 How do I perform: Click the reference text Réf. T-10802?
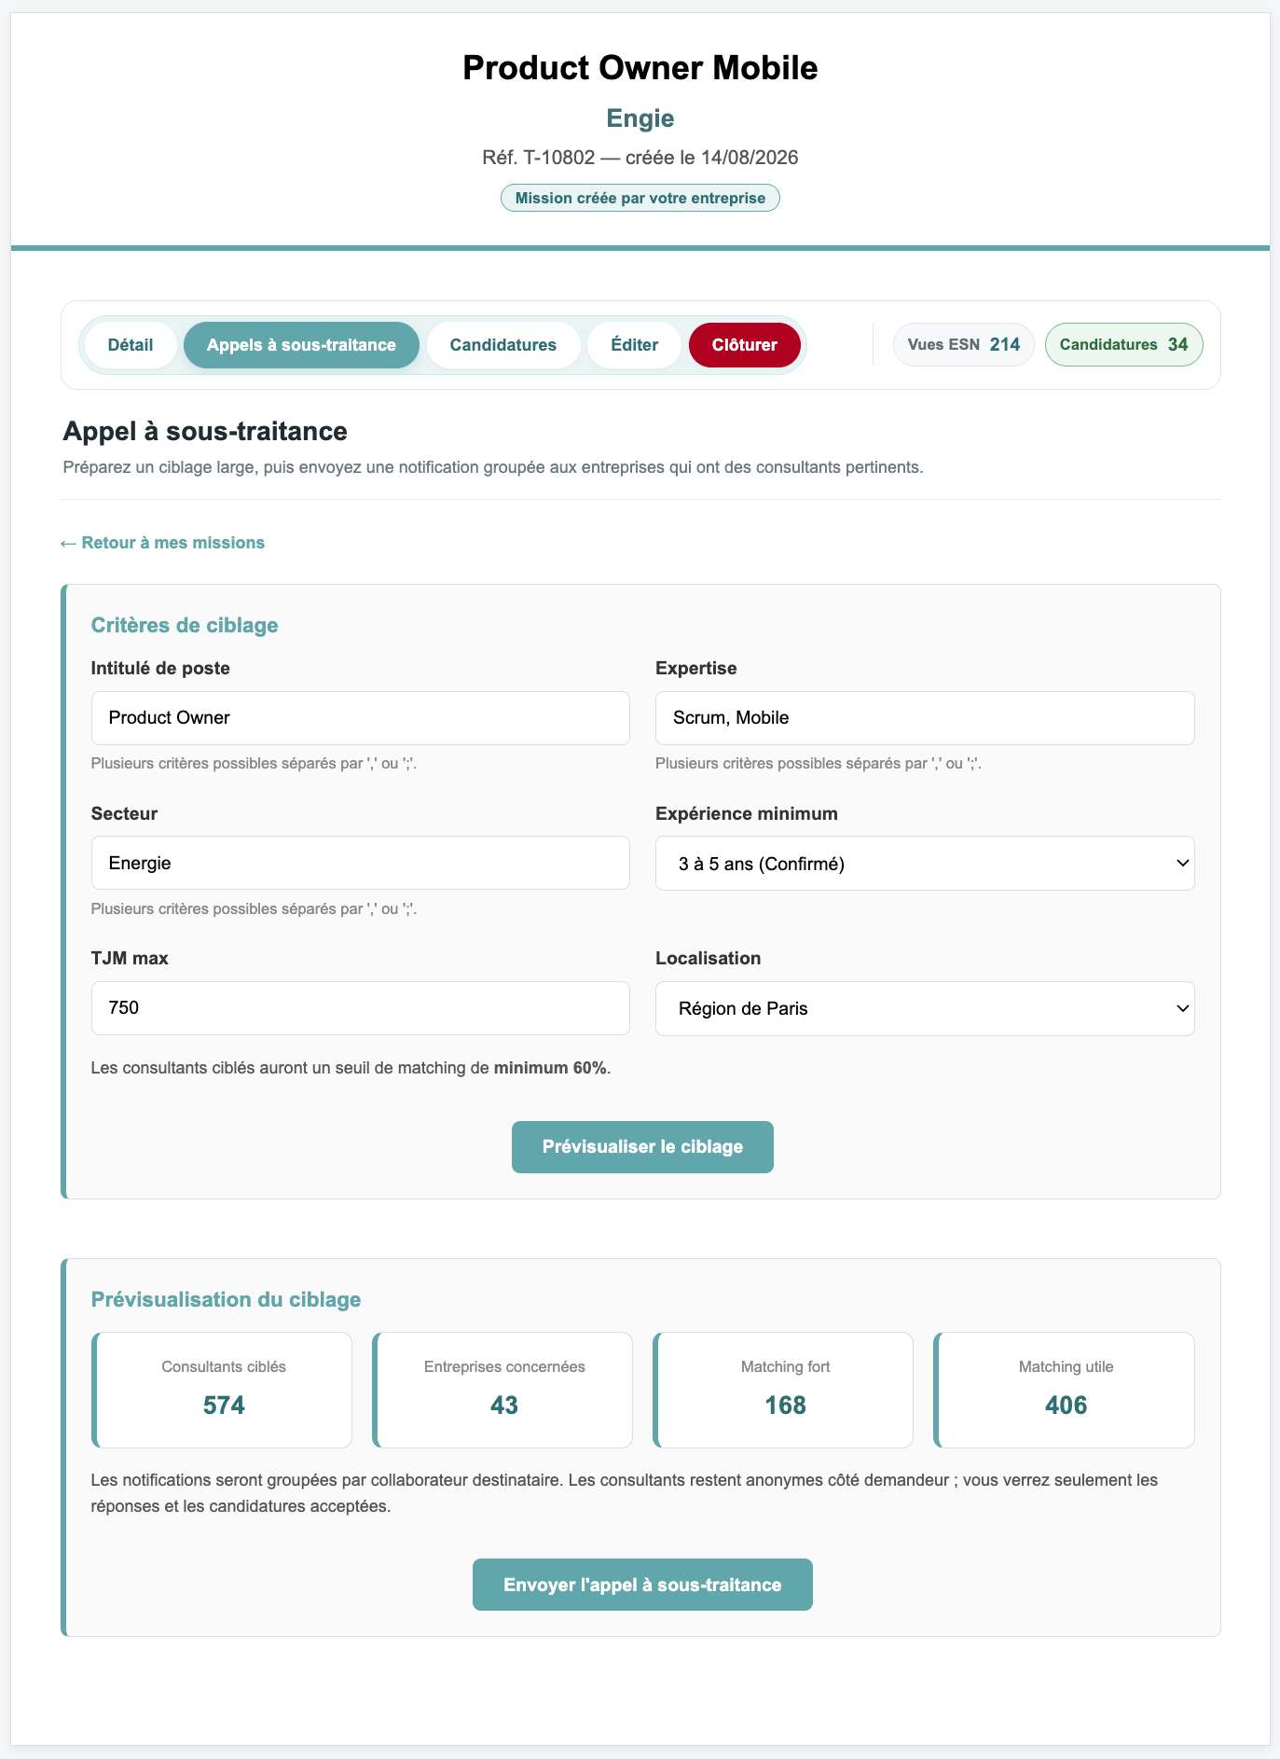(x=538, y=158)
